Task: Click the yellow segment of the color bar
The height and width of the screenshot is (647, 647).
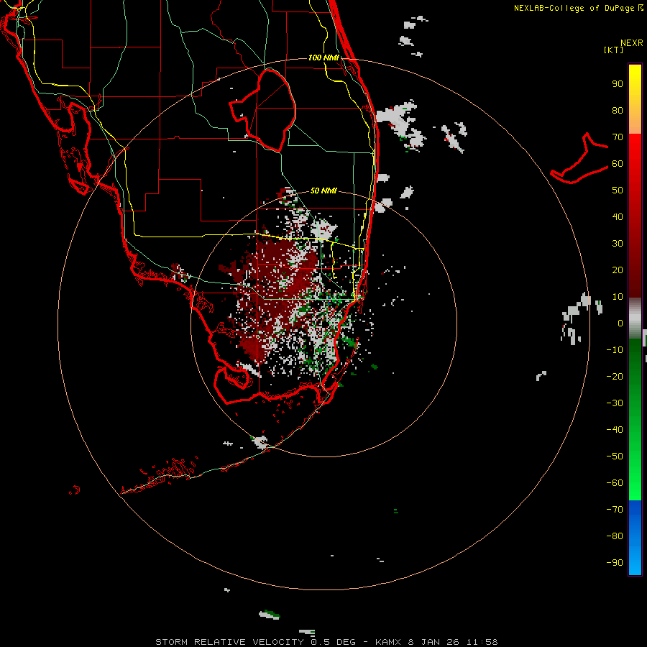Action: (635, 99)
